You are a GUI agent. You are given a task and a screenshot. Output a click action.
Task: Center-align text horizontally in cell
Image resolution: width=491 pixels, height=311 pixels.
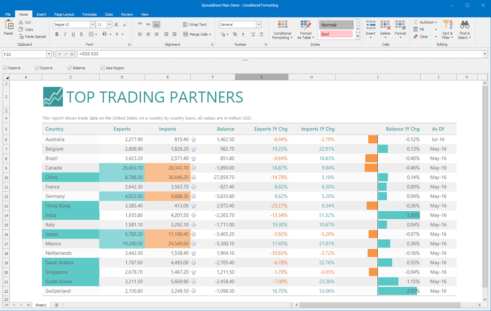coord(148,34)
